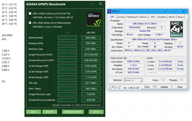Click the processor Name field AMD Athlon 64 X2 3800+
192x121 pixels.
tap(145, 24)
